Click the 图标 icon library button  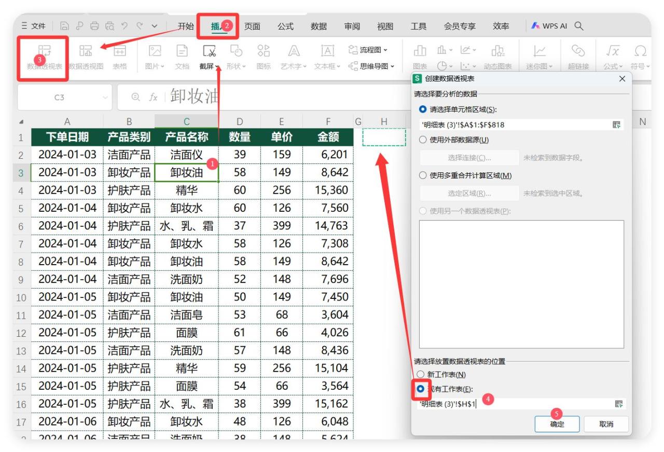264,51
